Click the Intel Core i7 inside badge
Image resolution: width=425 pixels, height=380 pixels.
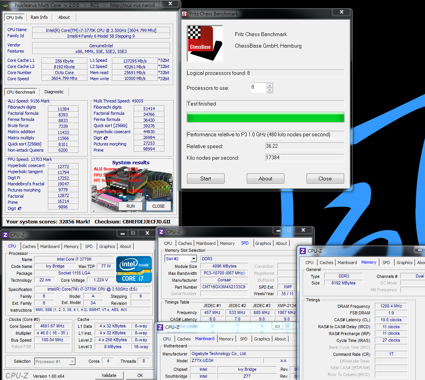(x=134, y=269)
